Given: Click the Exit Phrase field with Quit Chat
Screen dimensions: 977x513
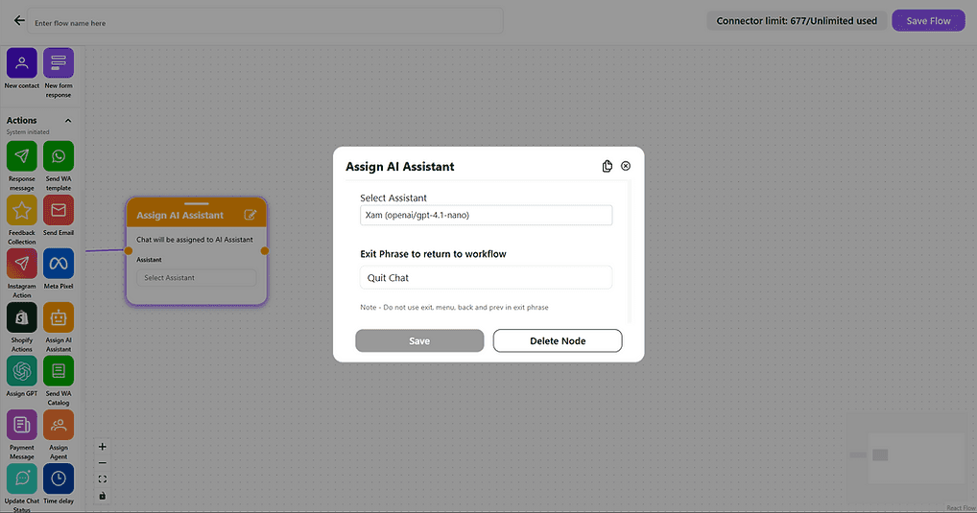Looking at the screenshot, I should [486, 278].
